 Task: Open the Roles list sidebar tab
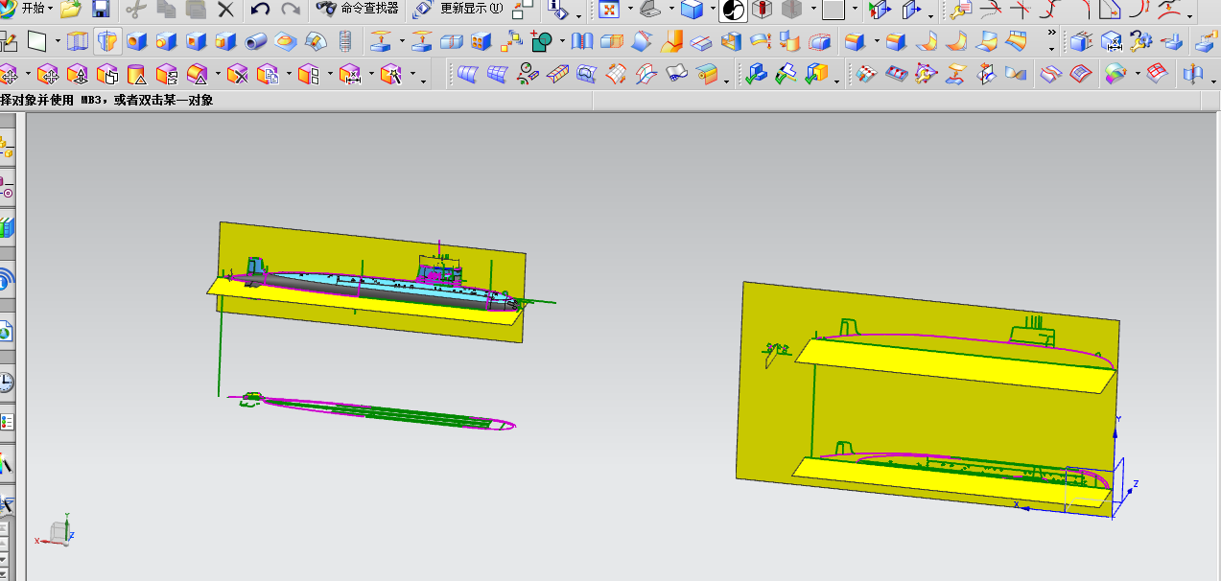[x=6, y=422]
